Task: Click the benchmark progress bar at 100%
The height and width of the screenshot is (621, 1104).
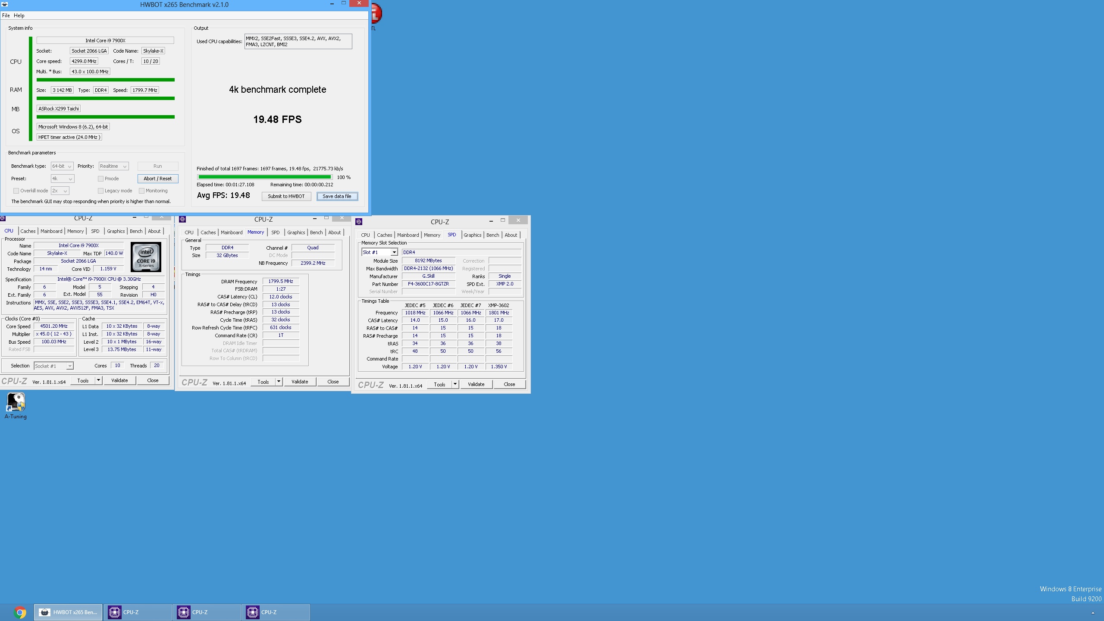Action: click(264, 177)
